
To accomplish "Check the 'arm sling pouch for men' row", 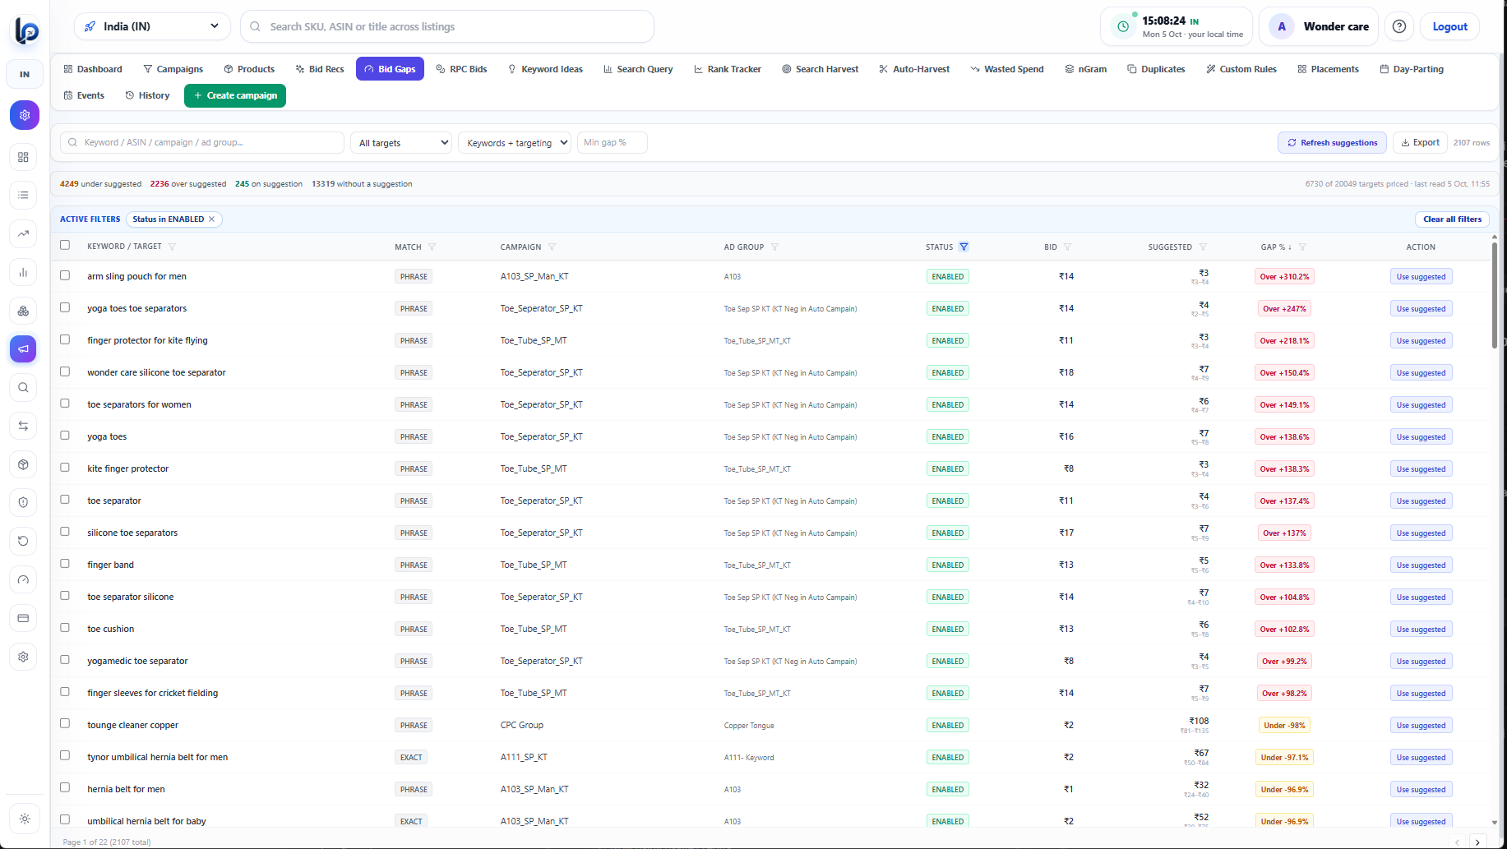I will click(x=65, y=275).
